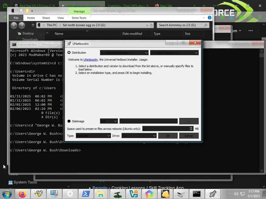Open the settings gear taskbar icon
This screenshot has height=199, width=266.
coord(70,194)
